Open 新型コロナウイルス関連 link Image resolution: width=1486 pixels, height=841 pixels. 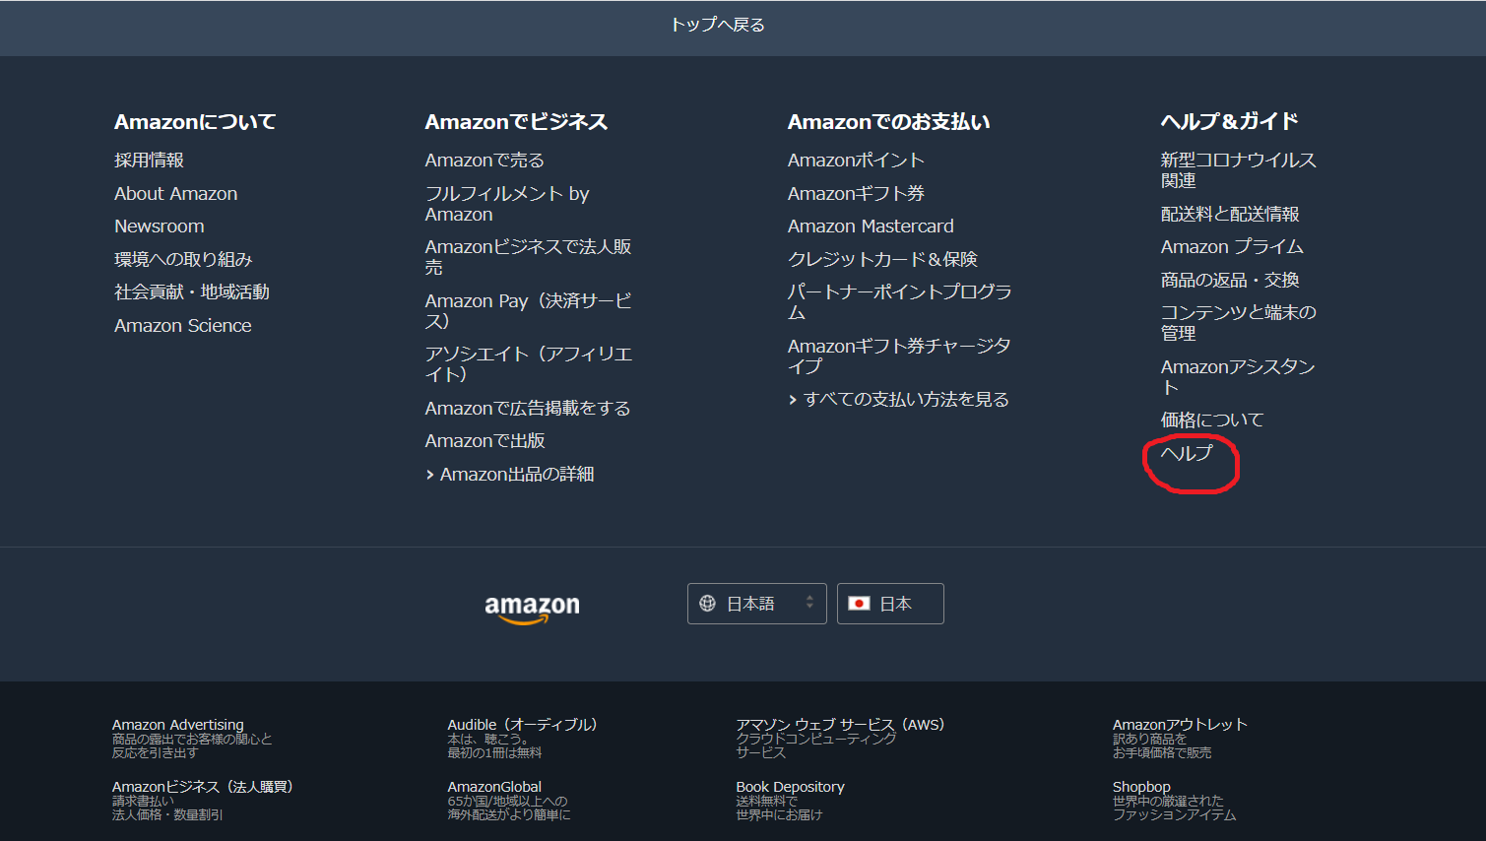1239,170
